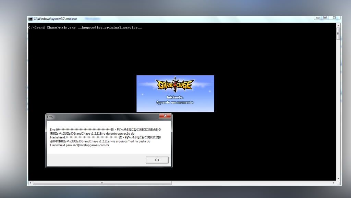This screenshot has width=351, height=198.
Task: Minimize the cmd.exe window
Action: 318,17
